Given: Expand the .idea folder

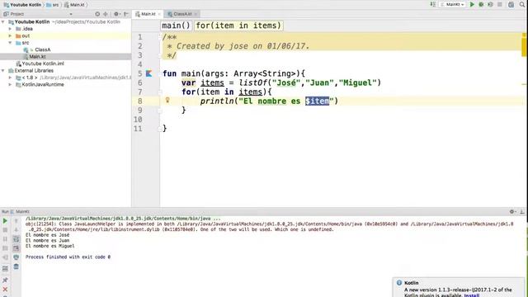Looking at the screenshot, I should (x=10, y=29).
